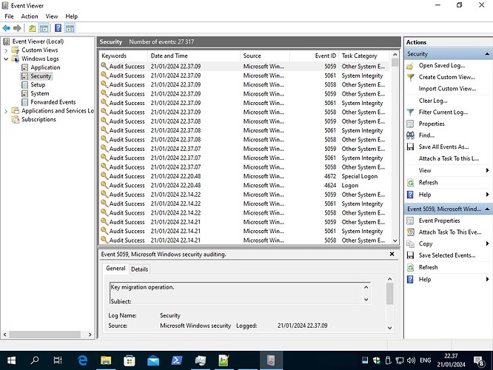Collapse the Event 5059 actions section

487,209
